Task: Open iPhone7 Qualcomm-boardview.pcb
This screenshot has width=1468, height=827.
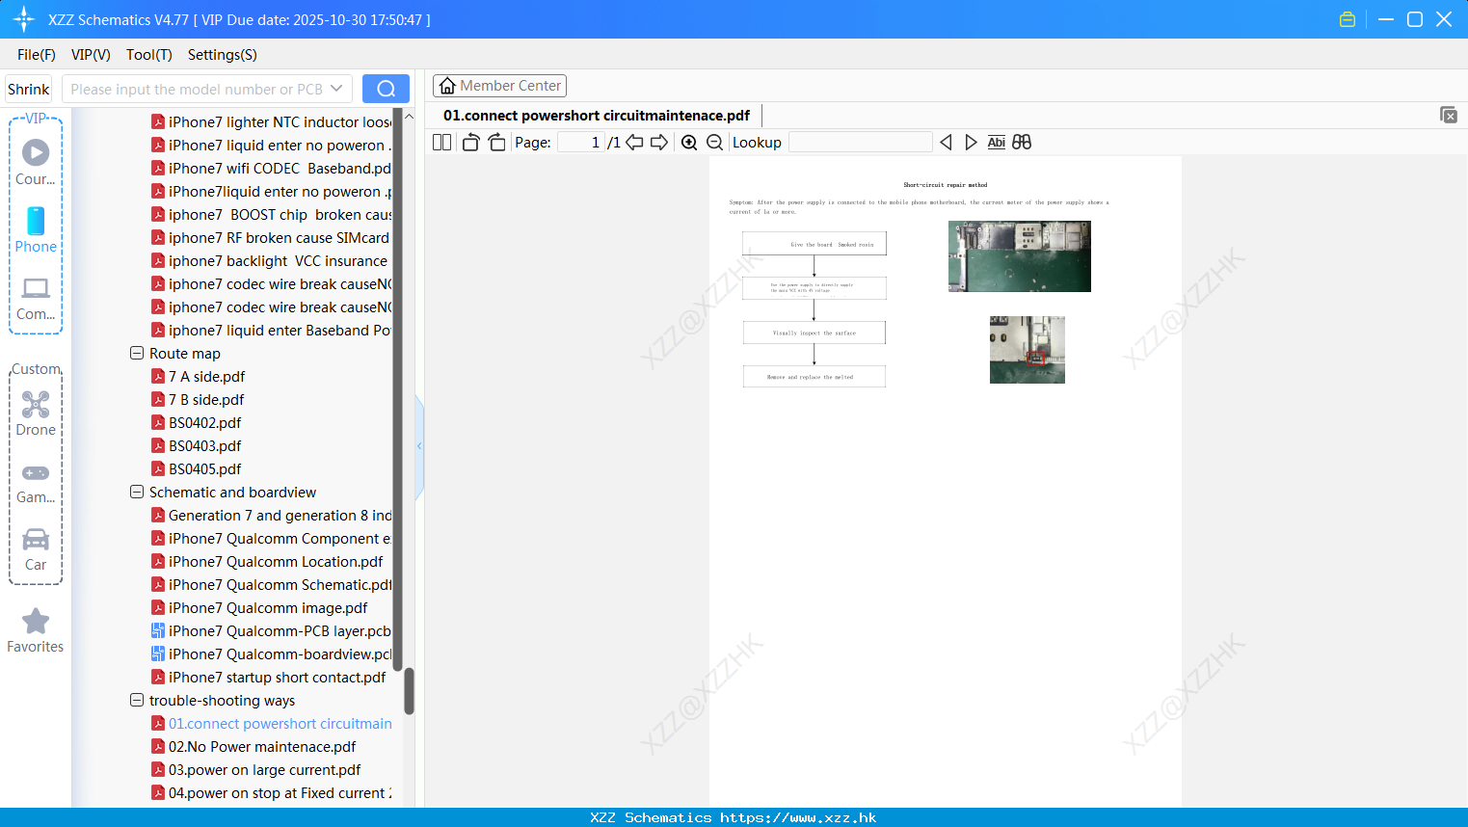Action: point(272,654)
